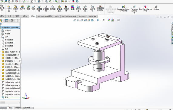Open 对称检查 symmetry check

click(78, 8)
